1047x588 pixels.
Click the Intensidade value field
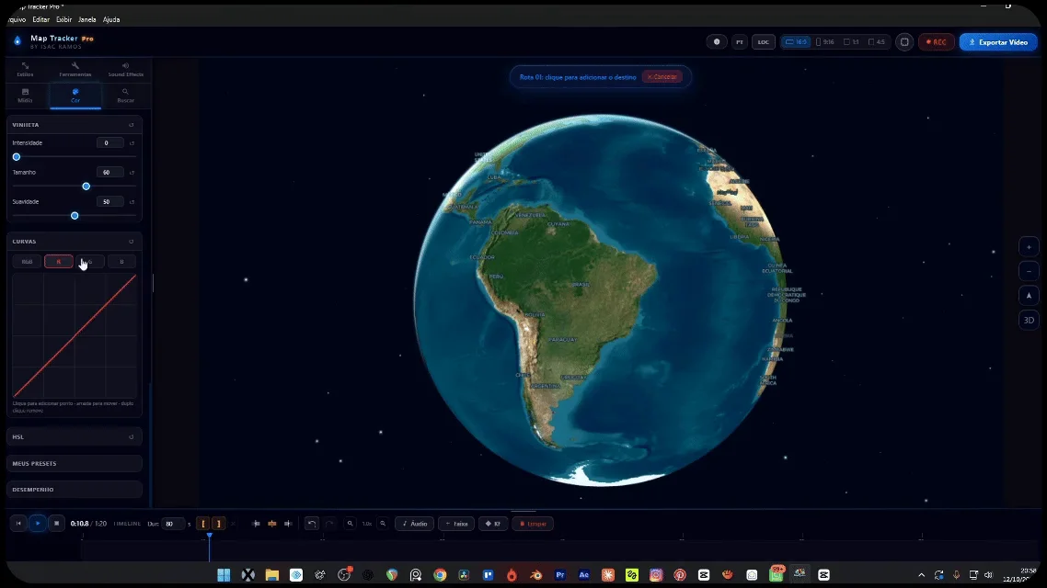109,142
